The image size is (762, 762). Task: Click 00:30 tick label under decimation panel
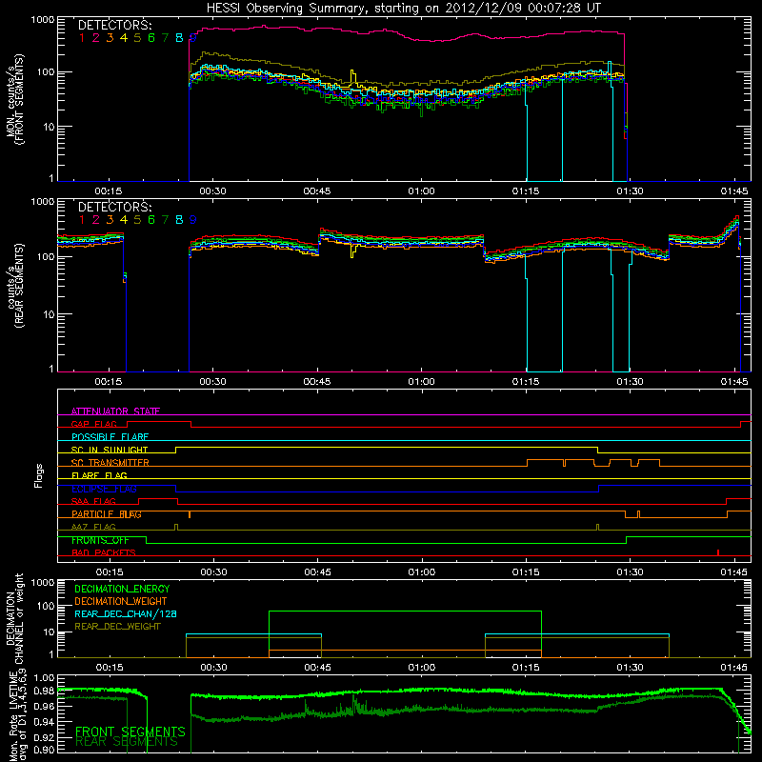[213, 668]
